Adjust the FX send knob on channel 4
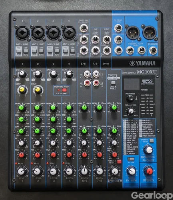The image size is (173, 200). coord(69,143)
